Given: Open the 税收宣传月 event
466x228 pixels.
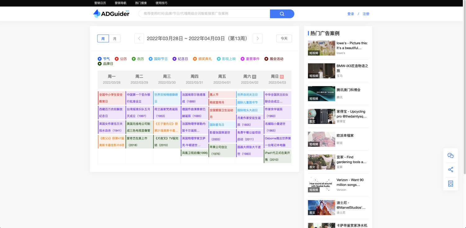Looking at the screenshot, I should [x=222, y=102].
